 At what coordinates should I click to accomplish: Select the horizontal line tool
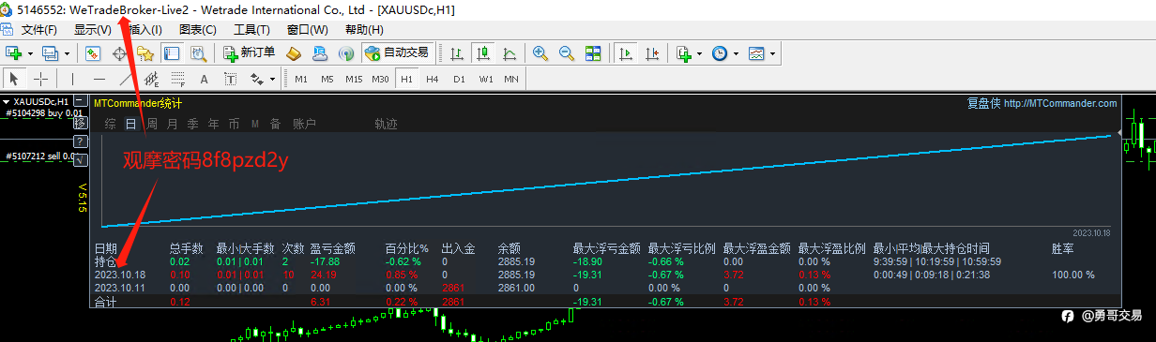click(99, 79)
